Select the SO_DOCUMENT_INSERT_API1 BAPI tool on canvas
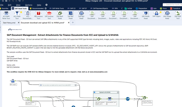Screen dimensions: 182x107 [99, 99]
